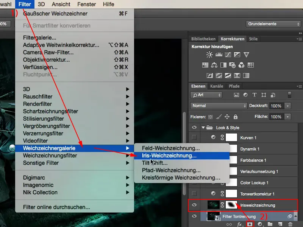Add a Color Lookup grid adjustment
The image size is (303, 227).
click(x=251, y=65)
